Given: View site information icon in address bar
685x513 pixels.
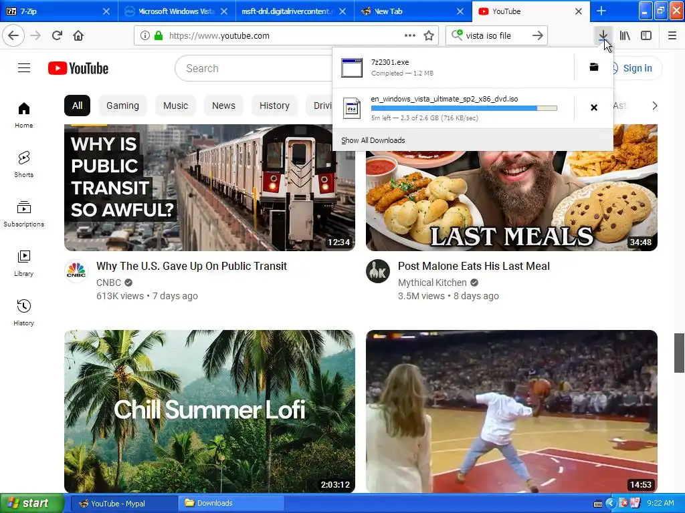Looking at the screenshot, I should coord(144,36).
